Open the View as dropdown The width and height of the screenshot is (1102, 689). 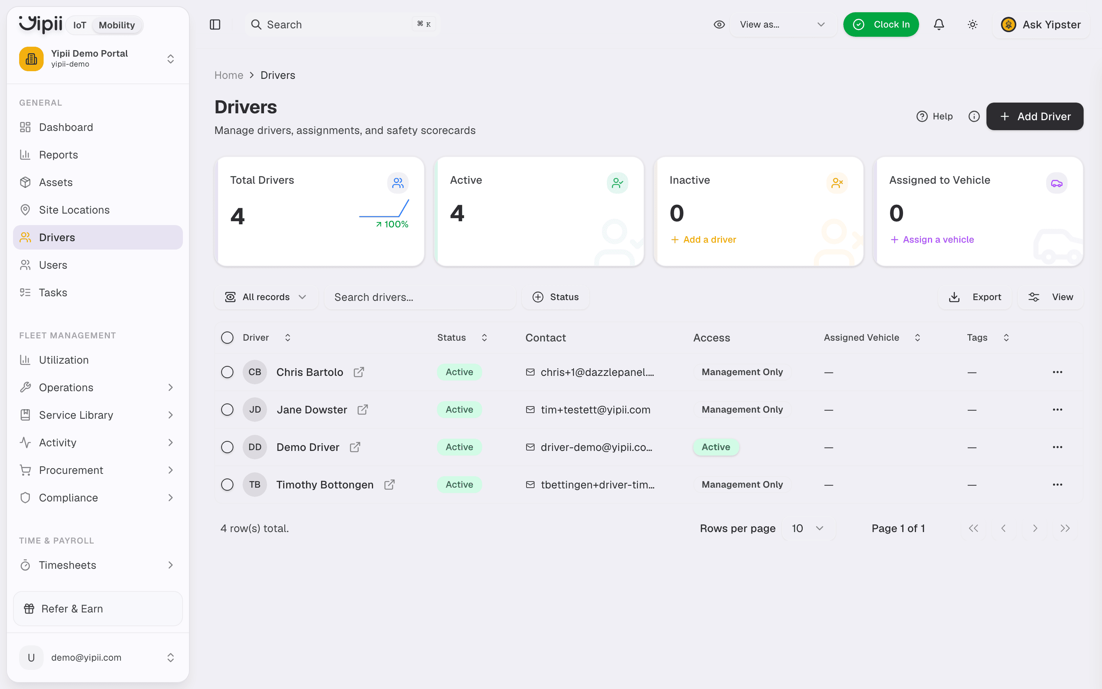tap(783, 24)
